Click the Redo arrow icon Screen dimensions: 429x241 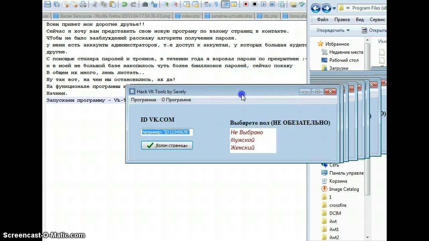tap(133, 4)
